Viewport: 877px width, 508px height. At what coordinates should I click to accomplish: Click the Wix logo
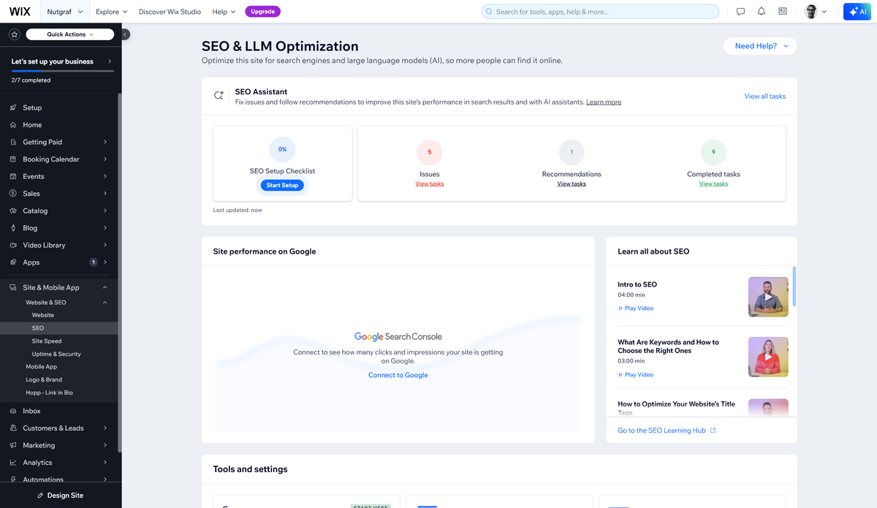click(x=19, y=12)
